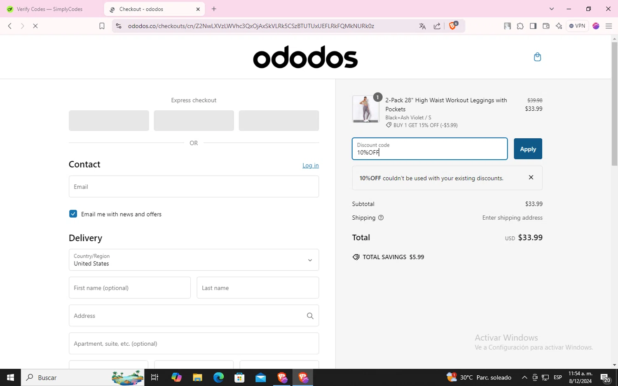Click the URL address bar
Image resolution: width=618 pixels, height=386 pixels.
(x=251, y=26)
